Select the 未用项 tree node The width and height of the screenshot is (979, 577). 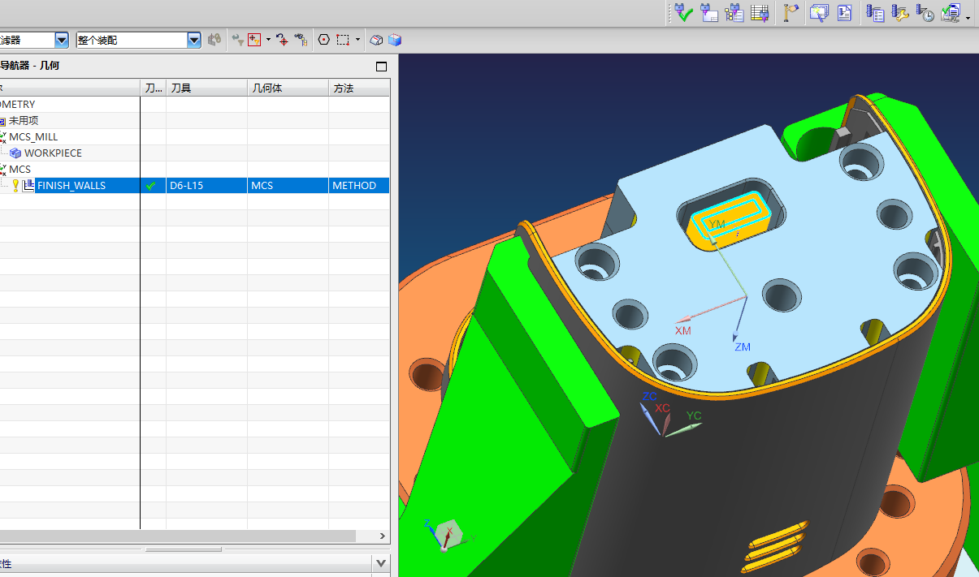pyautogui.click(x=24, y=120)
